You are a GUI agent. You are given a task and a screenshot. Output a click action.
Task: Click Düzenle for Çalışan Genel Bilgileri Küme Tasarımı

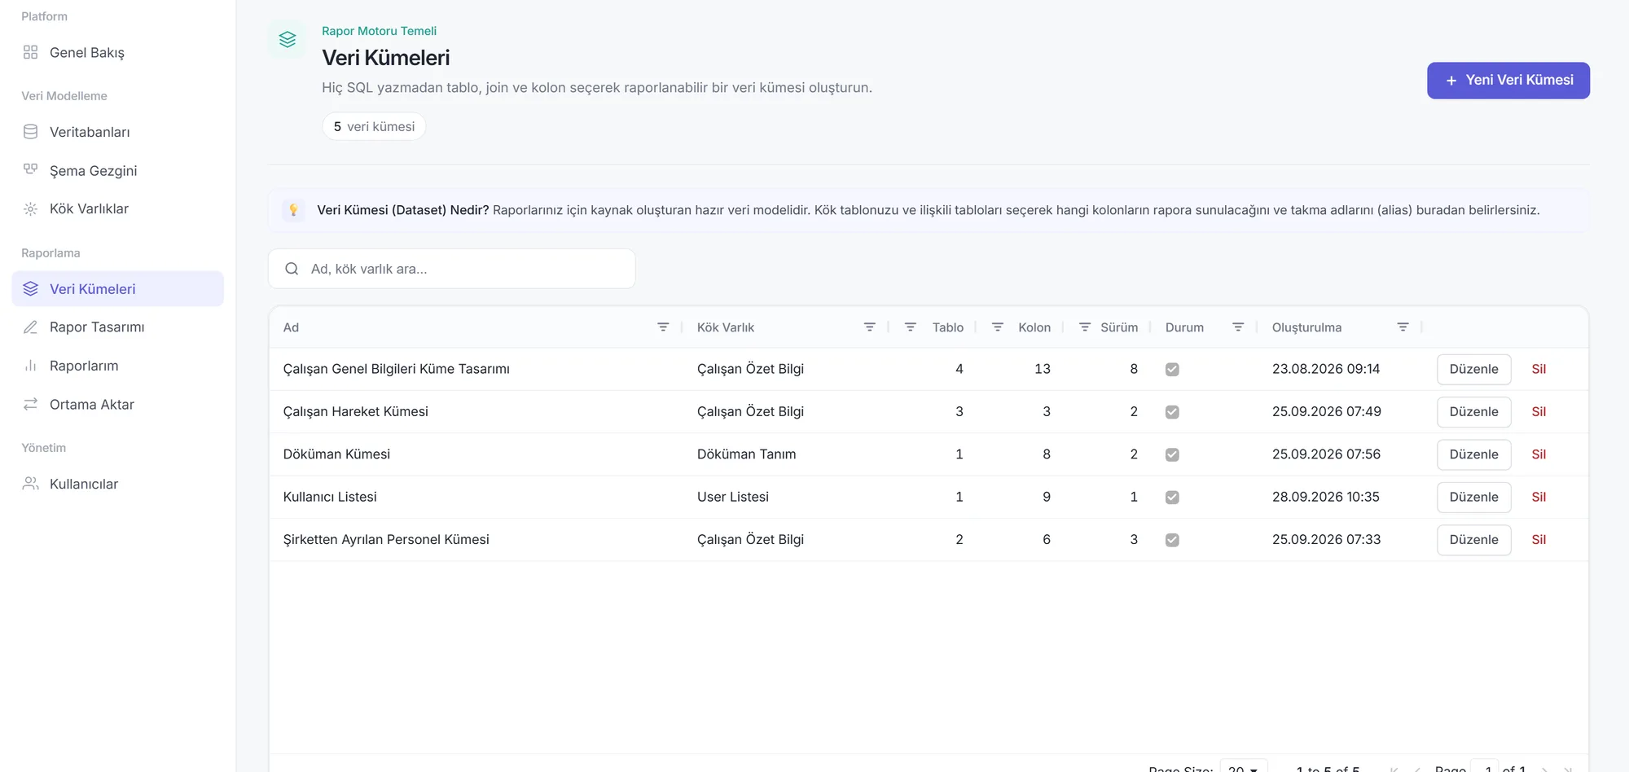click(x=1474, y=369)
